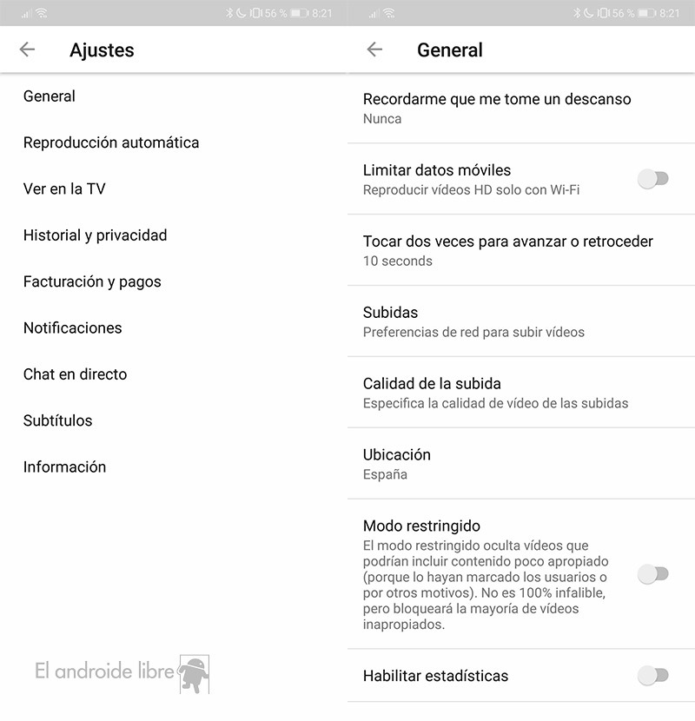Tap the battery icon in right status bar
This screenshot has height=721, width=695.
pos(647,13)
